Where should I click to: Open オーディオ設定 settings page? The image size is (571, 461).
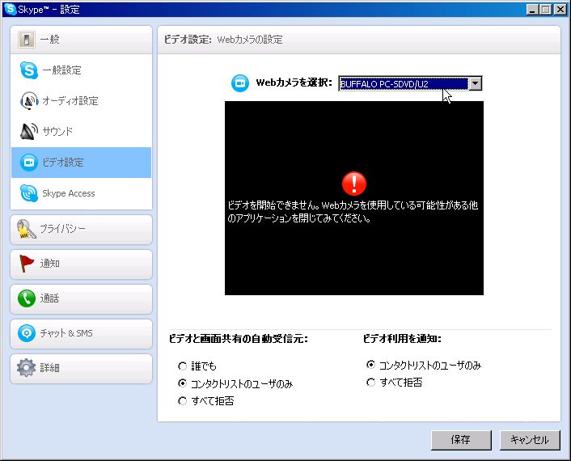81,101
